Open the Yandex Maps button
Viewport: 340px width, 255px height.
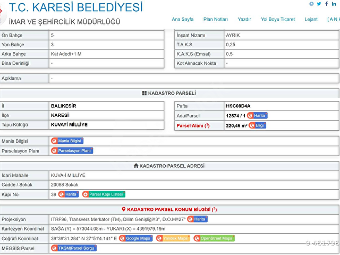173,239
